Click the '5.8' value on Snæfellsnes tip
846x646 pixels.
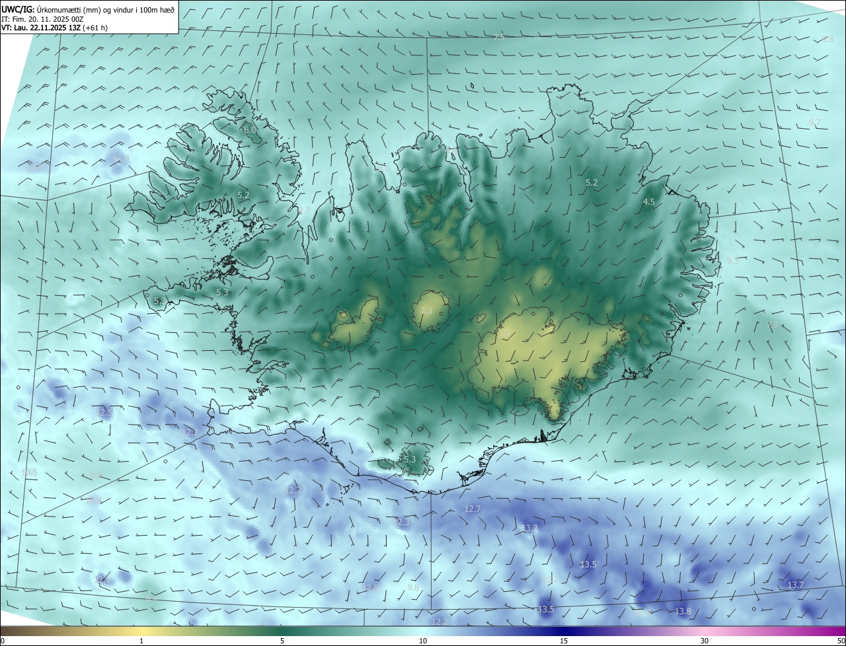(160, 301)
